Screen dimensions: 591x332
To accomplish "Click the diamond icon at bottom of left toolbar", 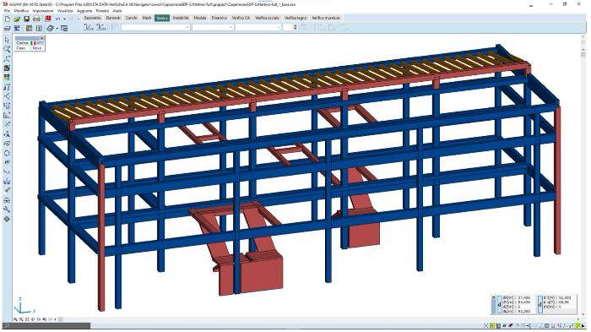I will click(7, 219).
